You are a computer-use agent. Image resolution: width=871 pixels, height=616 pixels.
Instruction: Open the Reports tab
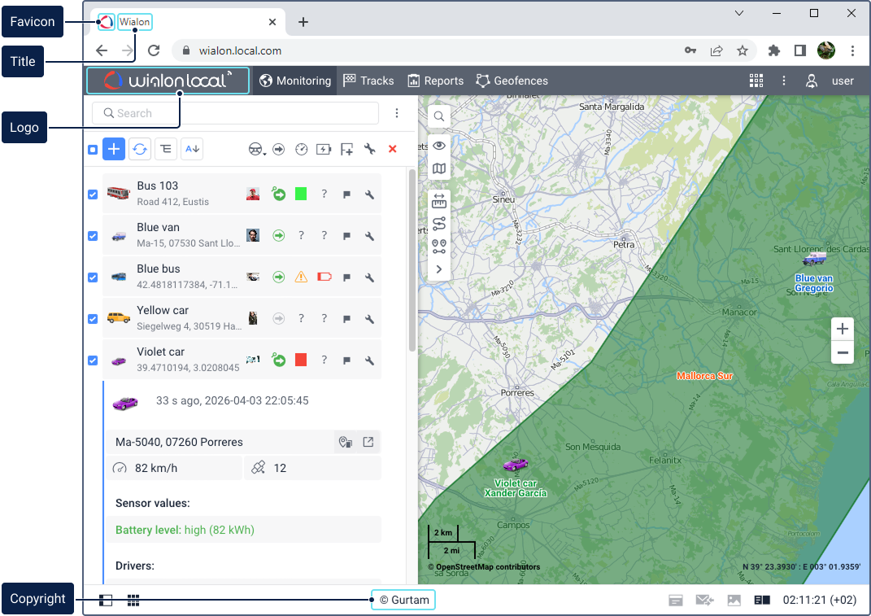click(435, 81)
